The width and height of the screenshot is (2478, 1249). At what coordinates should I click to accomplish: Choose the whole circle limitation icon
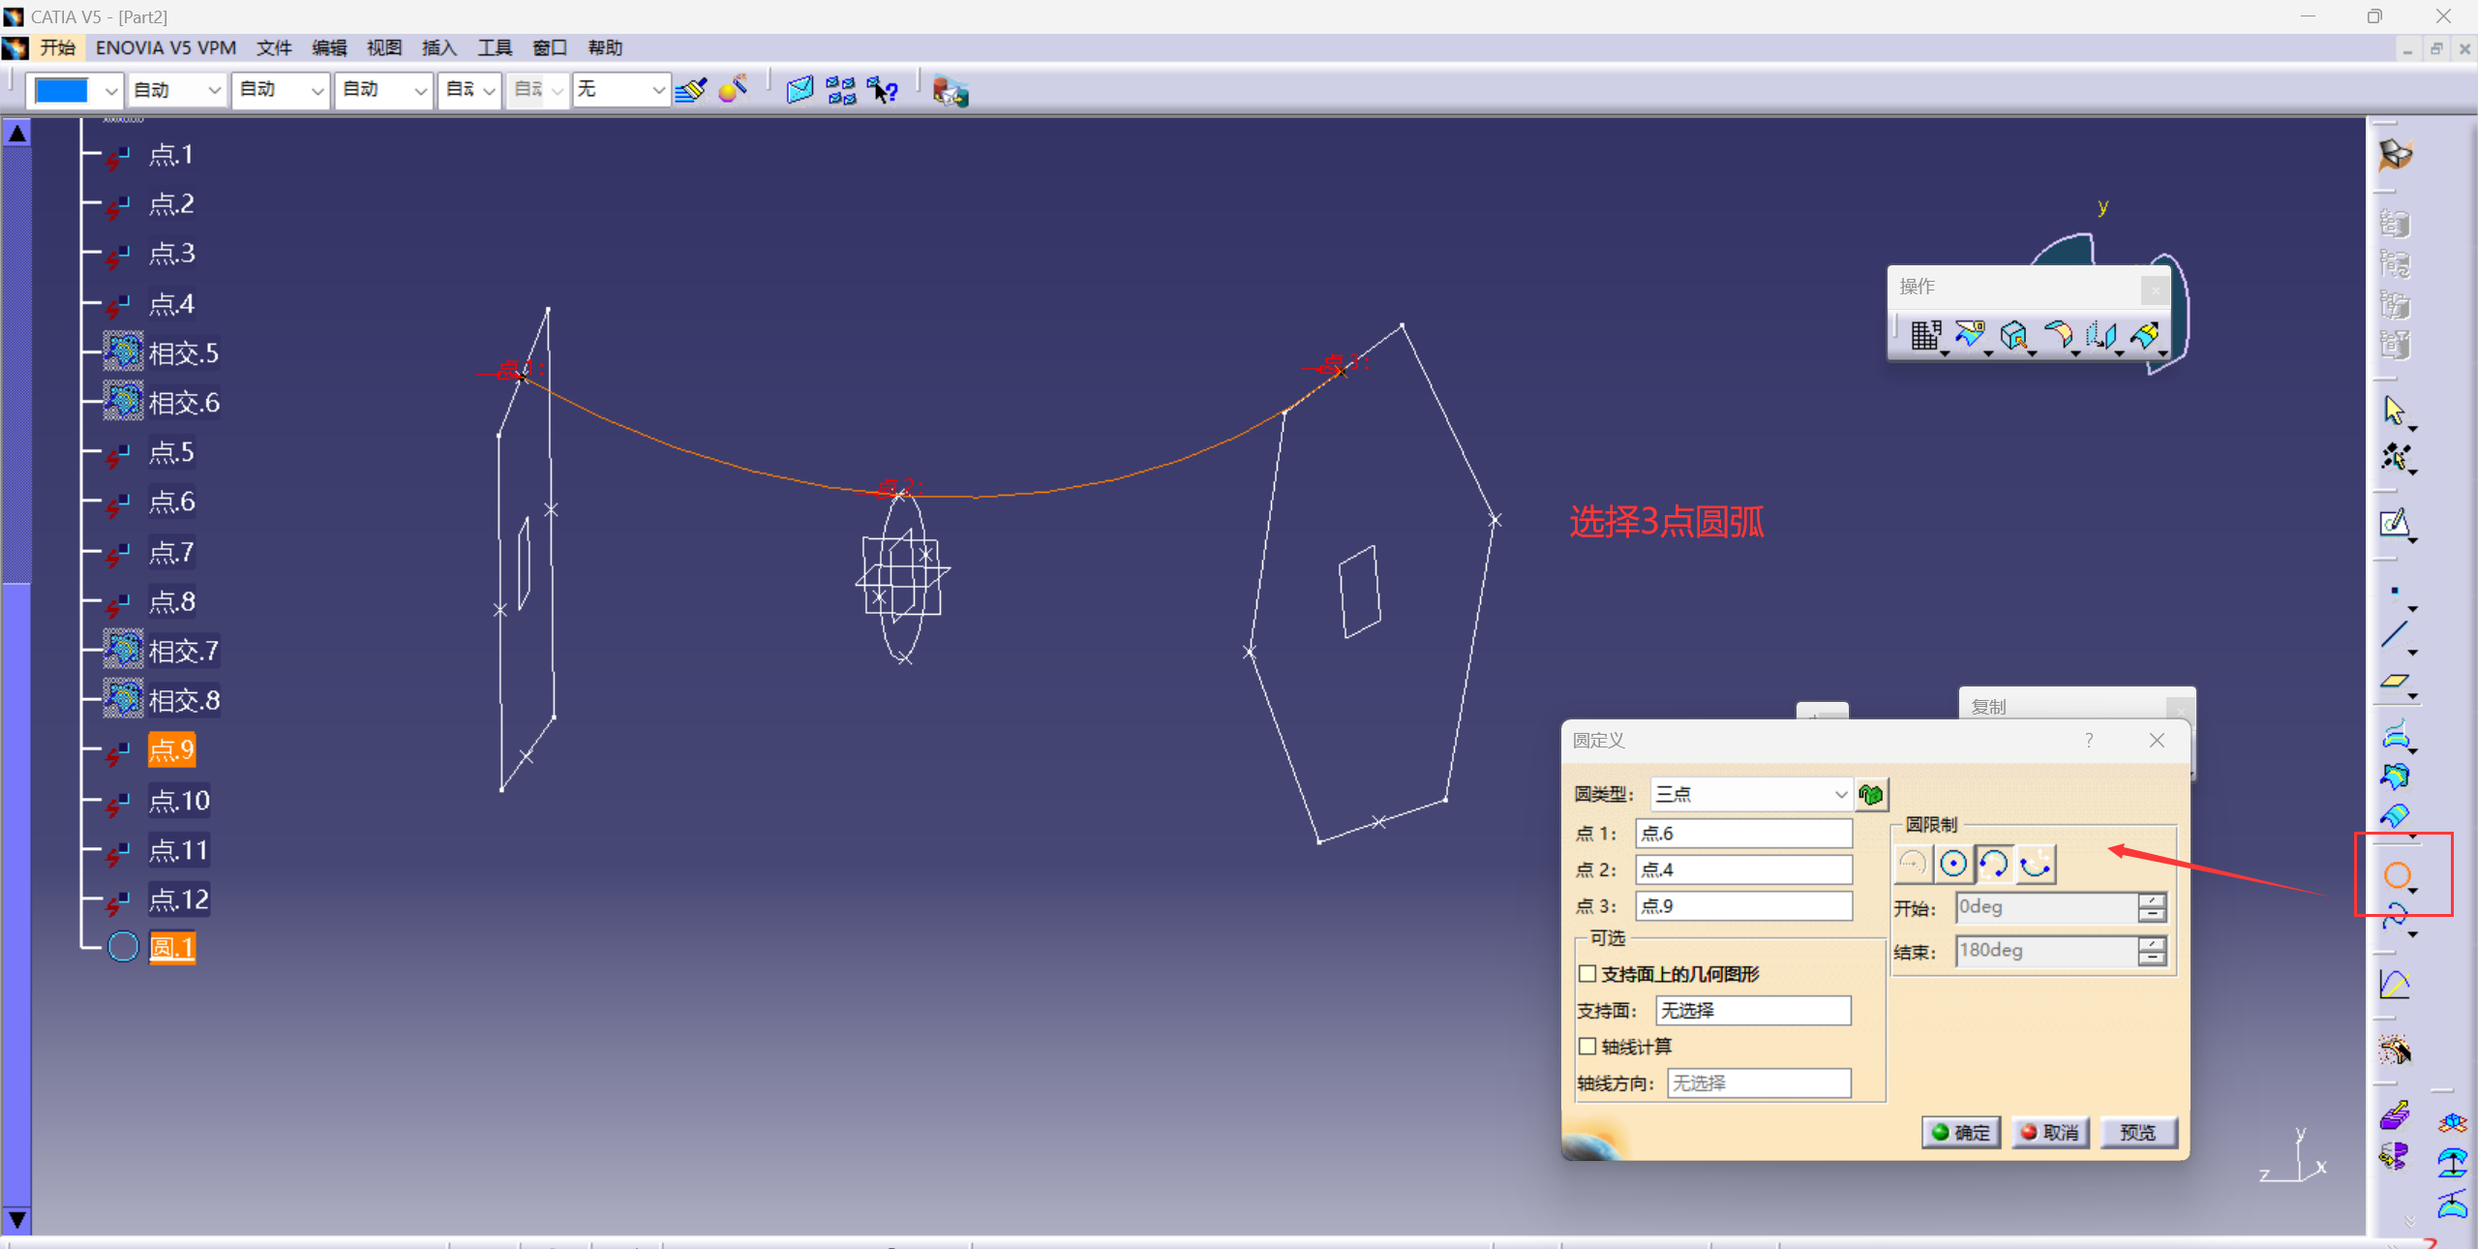pos(1953,864)
